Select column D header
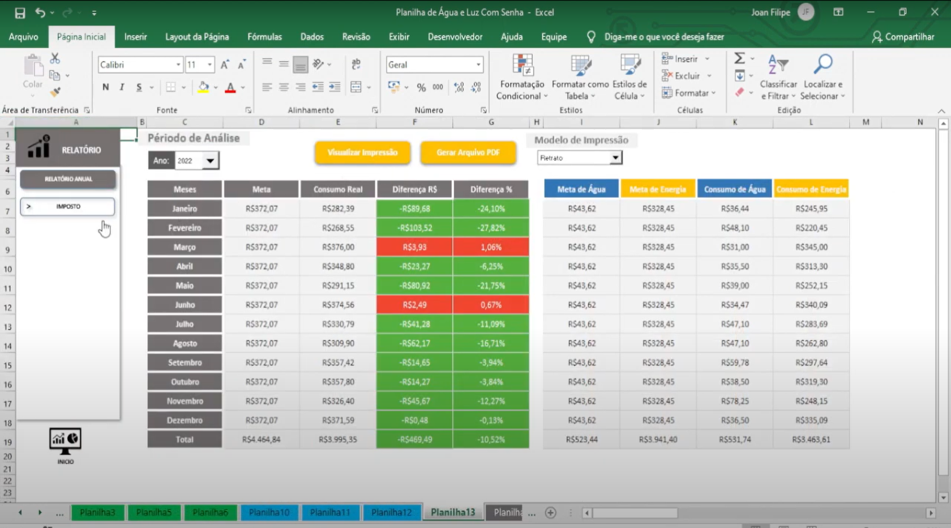The width and height of the screenshot is (951, 528). click(x=261, y=122)
